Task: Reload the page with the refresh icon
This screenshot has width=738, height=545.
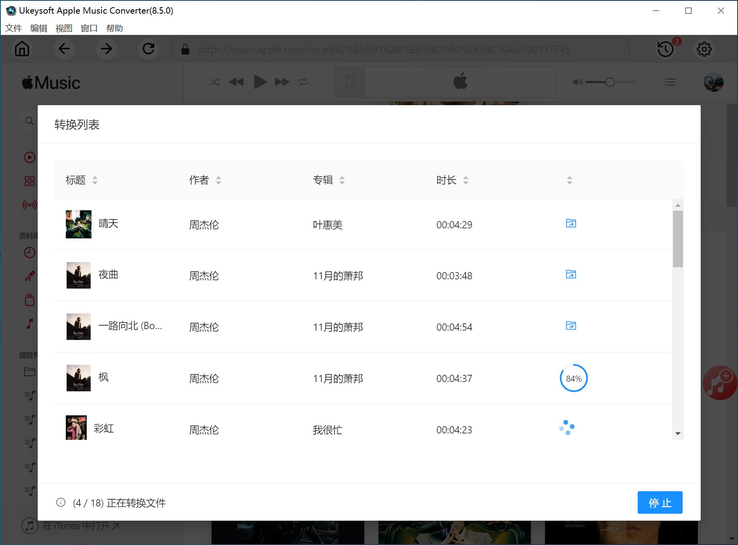Action: (148, 49)
